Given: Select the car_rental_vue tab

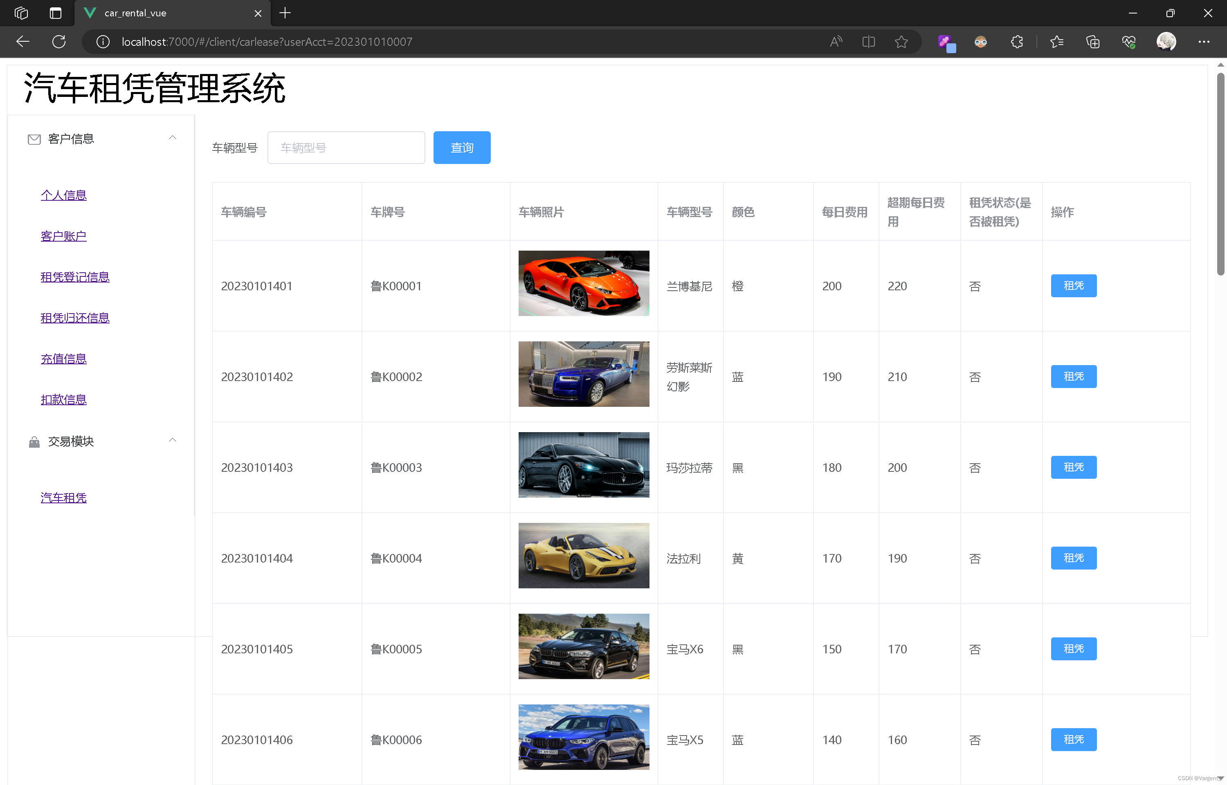Looking at the screenshot, I should click(135, 13).
